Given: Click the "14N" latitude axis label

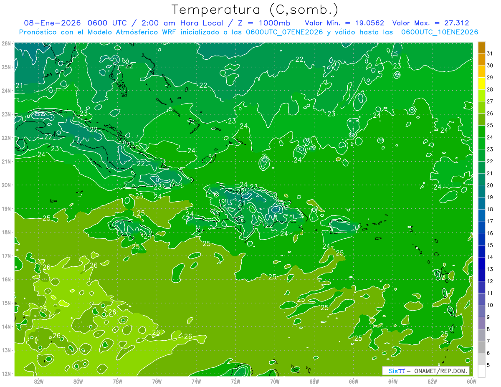Looking at the screenshot, I should click(6, 326).
